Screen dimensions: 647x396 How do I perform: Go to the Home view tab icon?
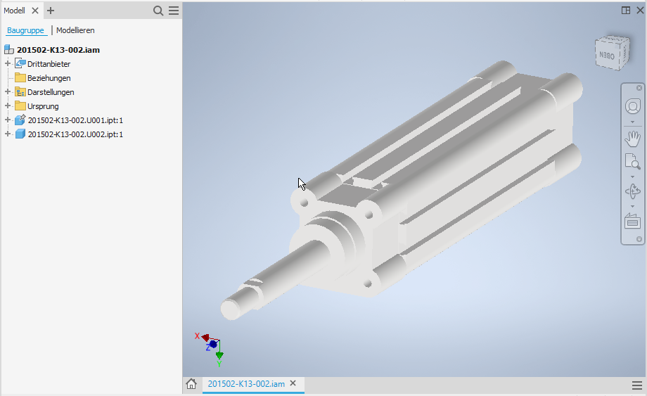coord(191,384)
